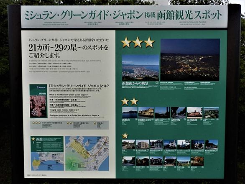Click the 函館 heading in the green map panel
Viewport: 245px width, 184px height.
tap(39, 139)
